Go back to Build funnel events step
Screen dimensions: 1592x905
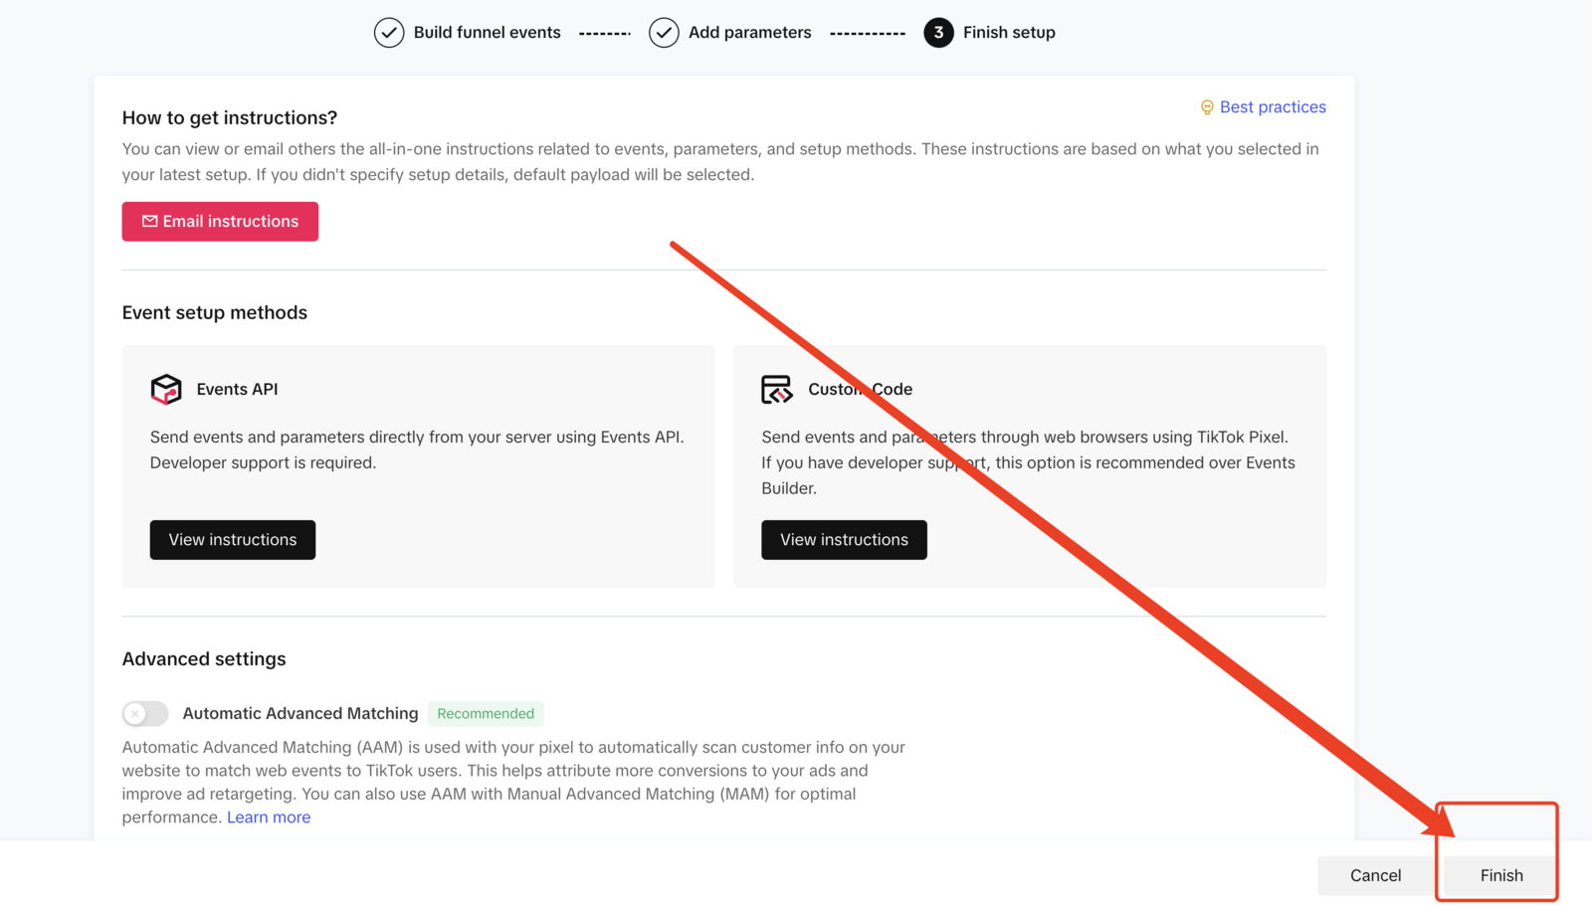coord(487,33)
